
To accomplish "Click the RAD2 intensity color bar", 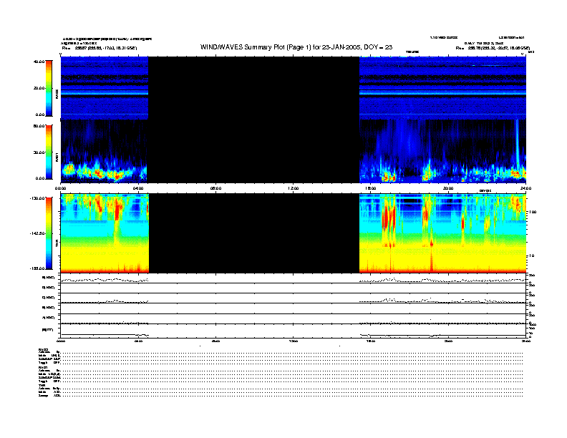I will pyautogui.click(x=49, y=88).
